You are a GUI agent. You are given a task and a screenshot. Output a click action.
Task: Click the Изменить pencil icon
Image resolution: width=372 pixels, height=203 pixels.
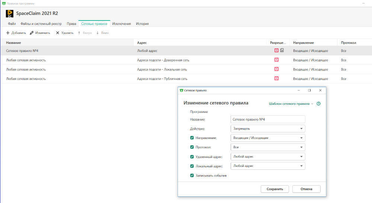pos(32,33)
